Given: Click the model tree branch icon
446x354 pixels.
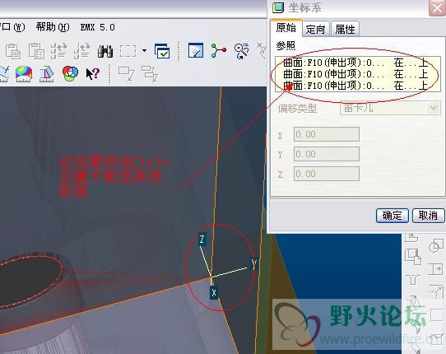Looking at the screenshot, I should coord(218,51).
